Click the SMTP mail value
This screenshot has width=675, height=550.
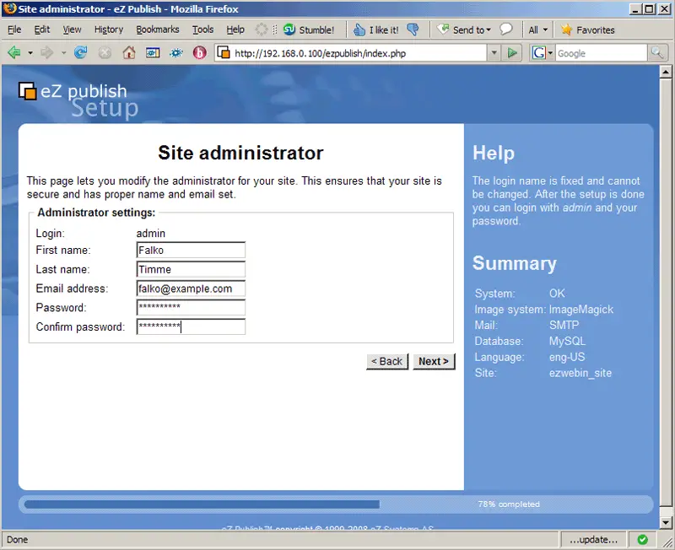pos(564,326)
